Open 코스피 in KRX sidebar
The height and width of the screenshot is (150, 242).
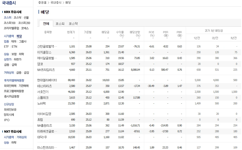8,17
